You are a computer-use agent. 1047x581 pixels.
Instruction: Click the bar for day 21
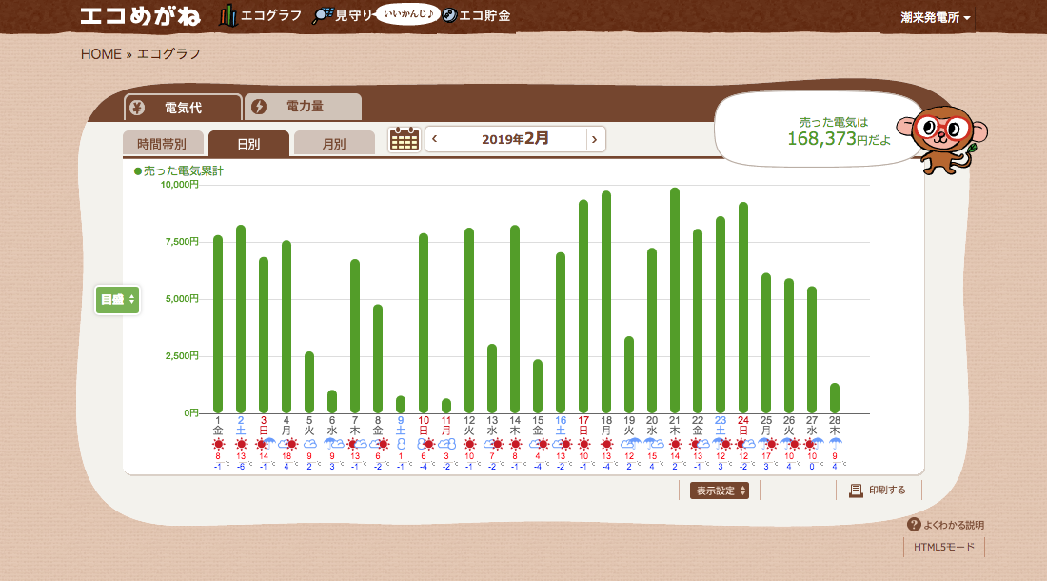675,301
